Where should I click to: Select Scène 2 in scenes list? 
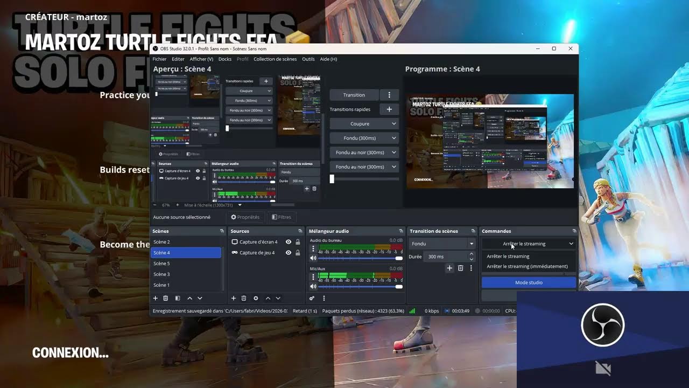pos(186,242)
